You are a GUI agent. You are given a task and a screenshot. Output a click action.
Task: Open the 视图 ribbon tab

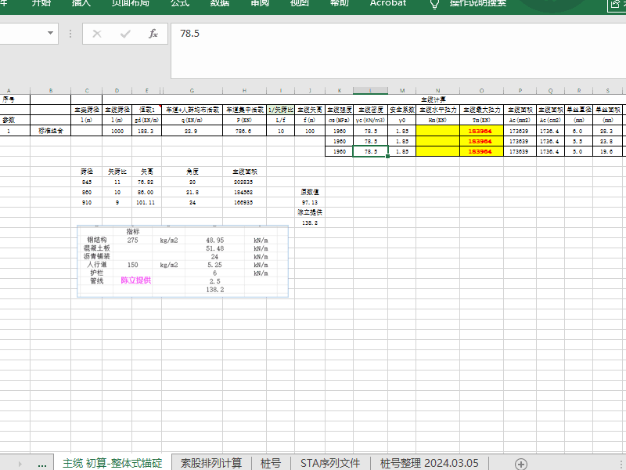point(300,3)
